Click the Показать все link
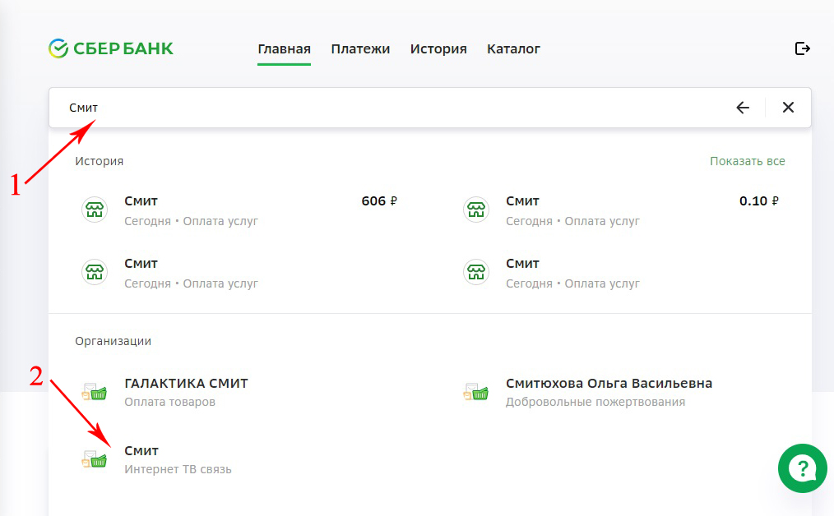This screenshot has width=834, height=516. coord(747,161)
